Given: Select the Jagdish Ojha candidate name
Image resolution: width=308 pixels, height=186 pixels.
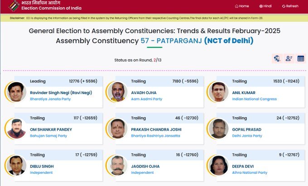Looking at the screenshot, I should pyautogui.click(x=145, y=167).
